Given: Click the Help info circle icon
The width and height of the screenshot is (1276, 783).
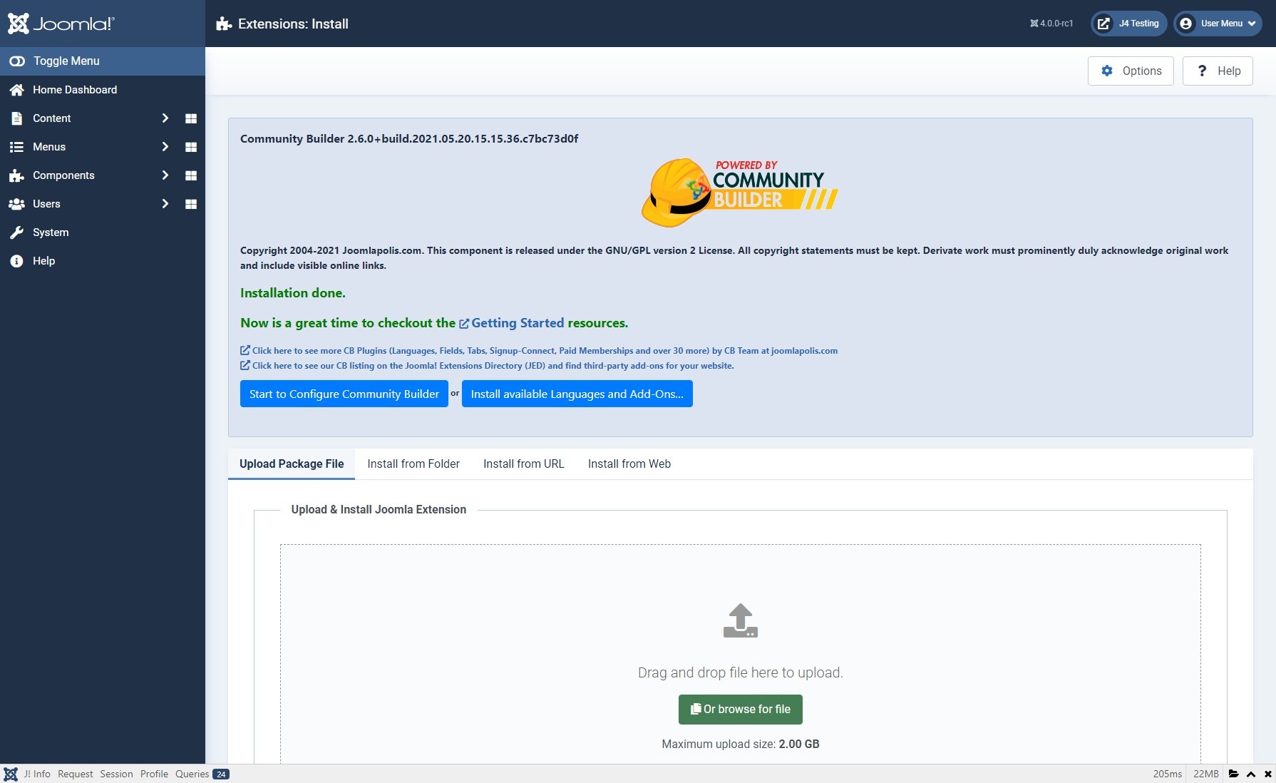Looking at the screenshot, I should (x=16, y=261).
